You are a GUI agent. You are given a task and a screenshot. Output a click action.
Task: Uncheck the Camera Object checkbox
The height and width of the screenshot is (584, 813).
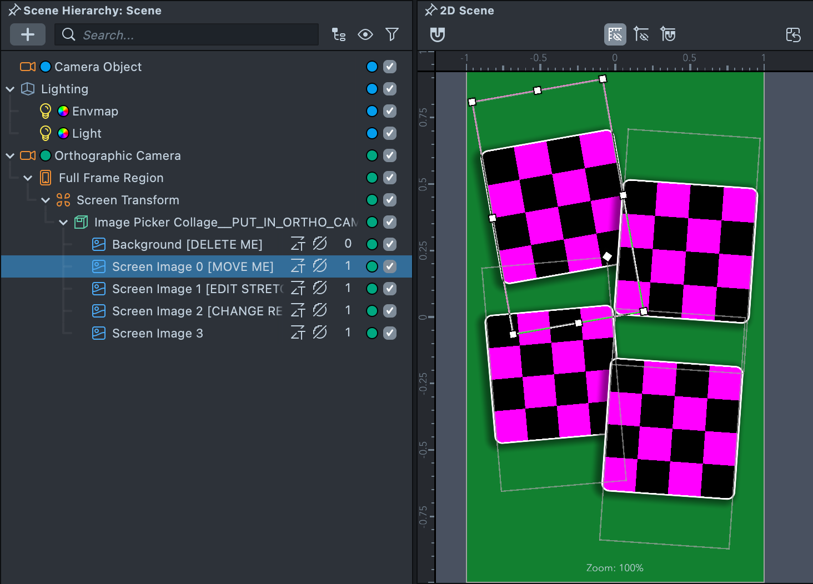390,67
